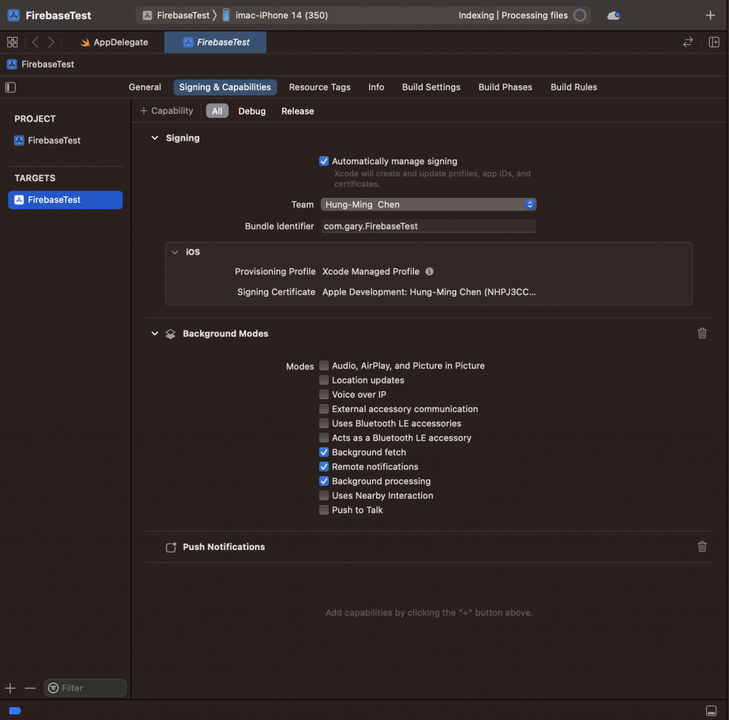Enable Voice over IP mode
The image size is (729, 720).
324,394
